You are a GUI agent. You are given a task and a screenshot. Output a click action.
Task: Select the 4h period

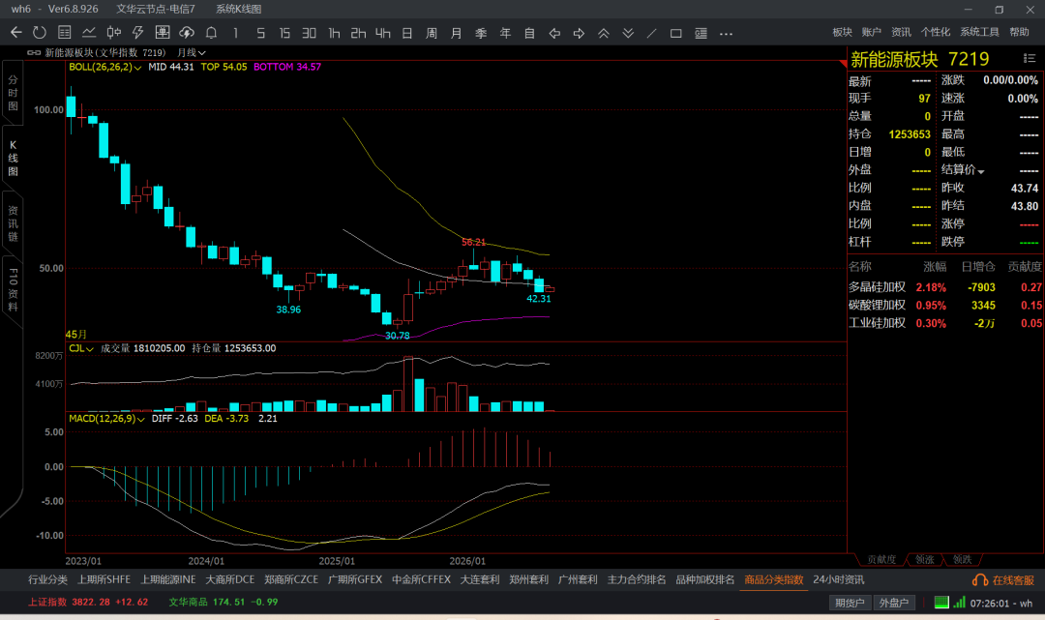coord(382,33)
